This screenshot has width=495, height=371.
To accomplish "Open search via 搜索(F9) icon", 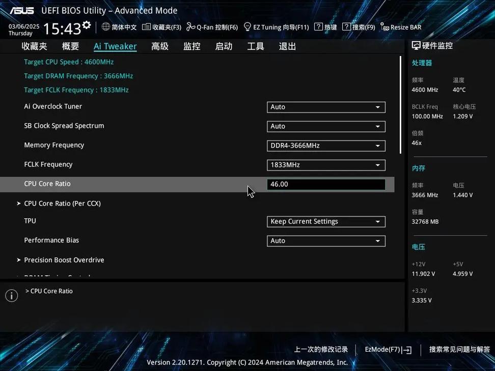I will [x=346, y=27].
